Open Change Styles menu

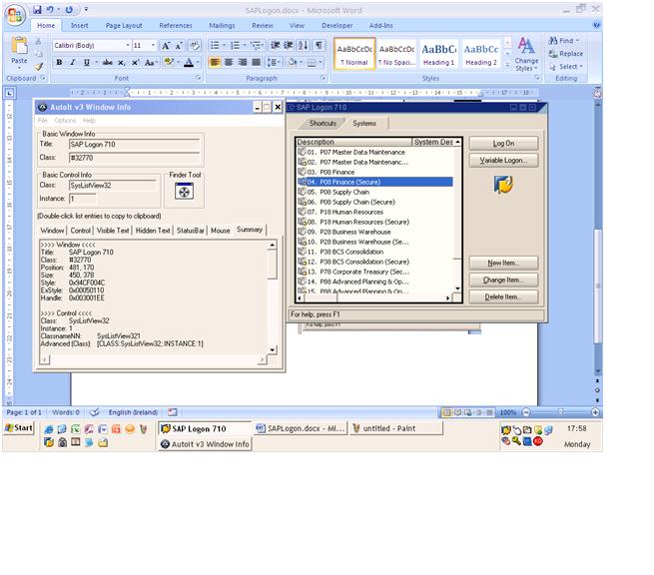526,54
